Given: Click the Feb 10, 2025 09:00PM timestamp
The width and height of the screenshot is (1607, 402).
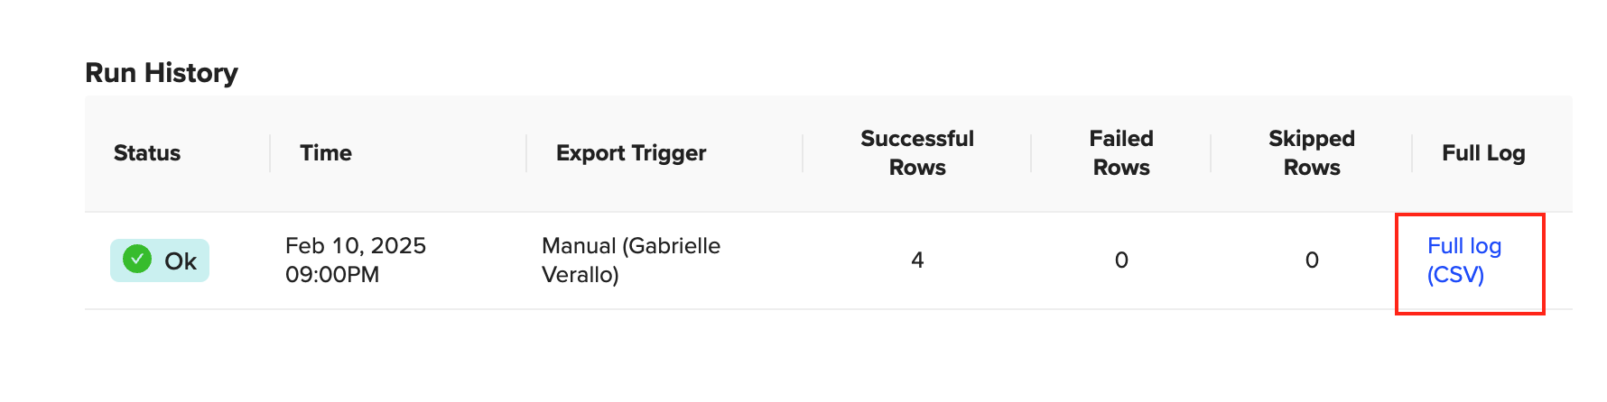Looking at the screenshot, I should (x=355, y=260).
